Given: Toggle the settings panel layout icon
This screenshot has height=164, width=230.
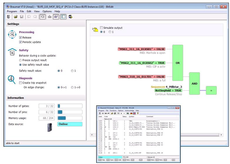Looking at the screenshot, I should pyautogui.click(x=63, y=17).
